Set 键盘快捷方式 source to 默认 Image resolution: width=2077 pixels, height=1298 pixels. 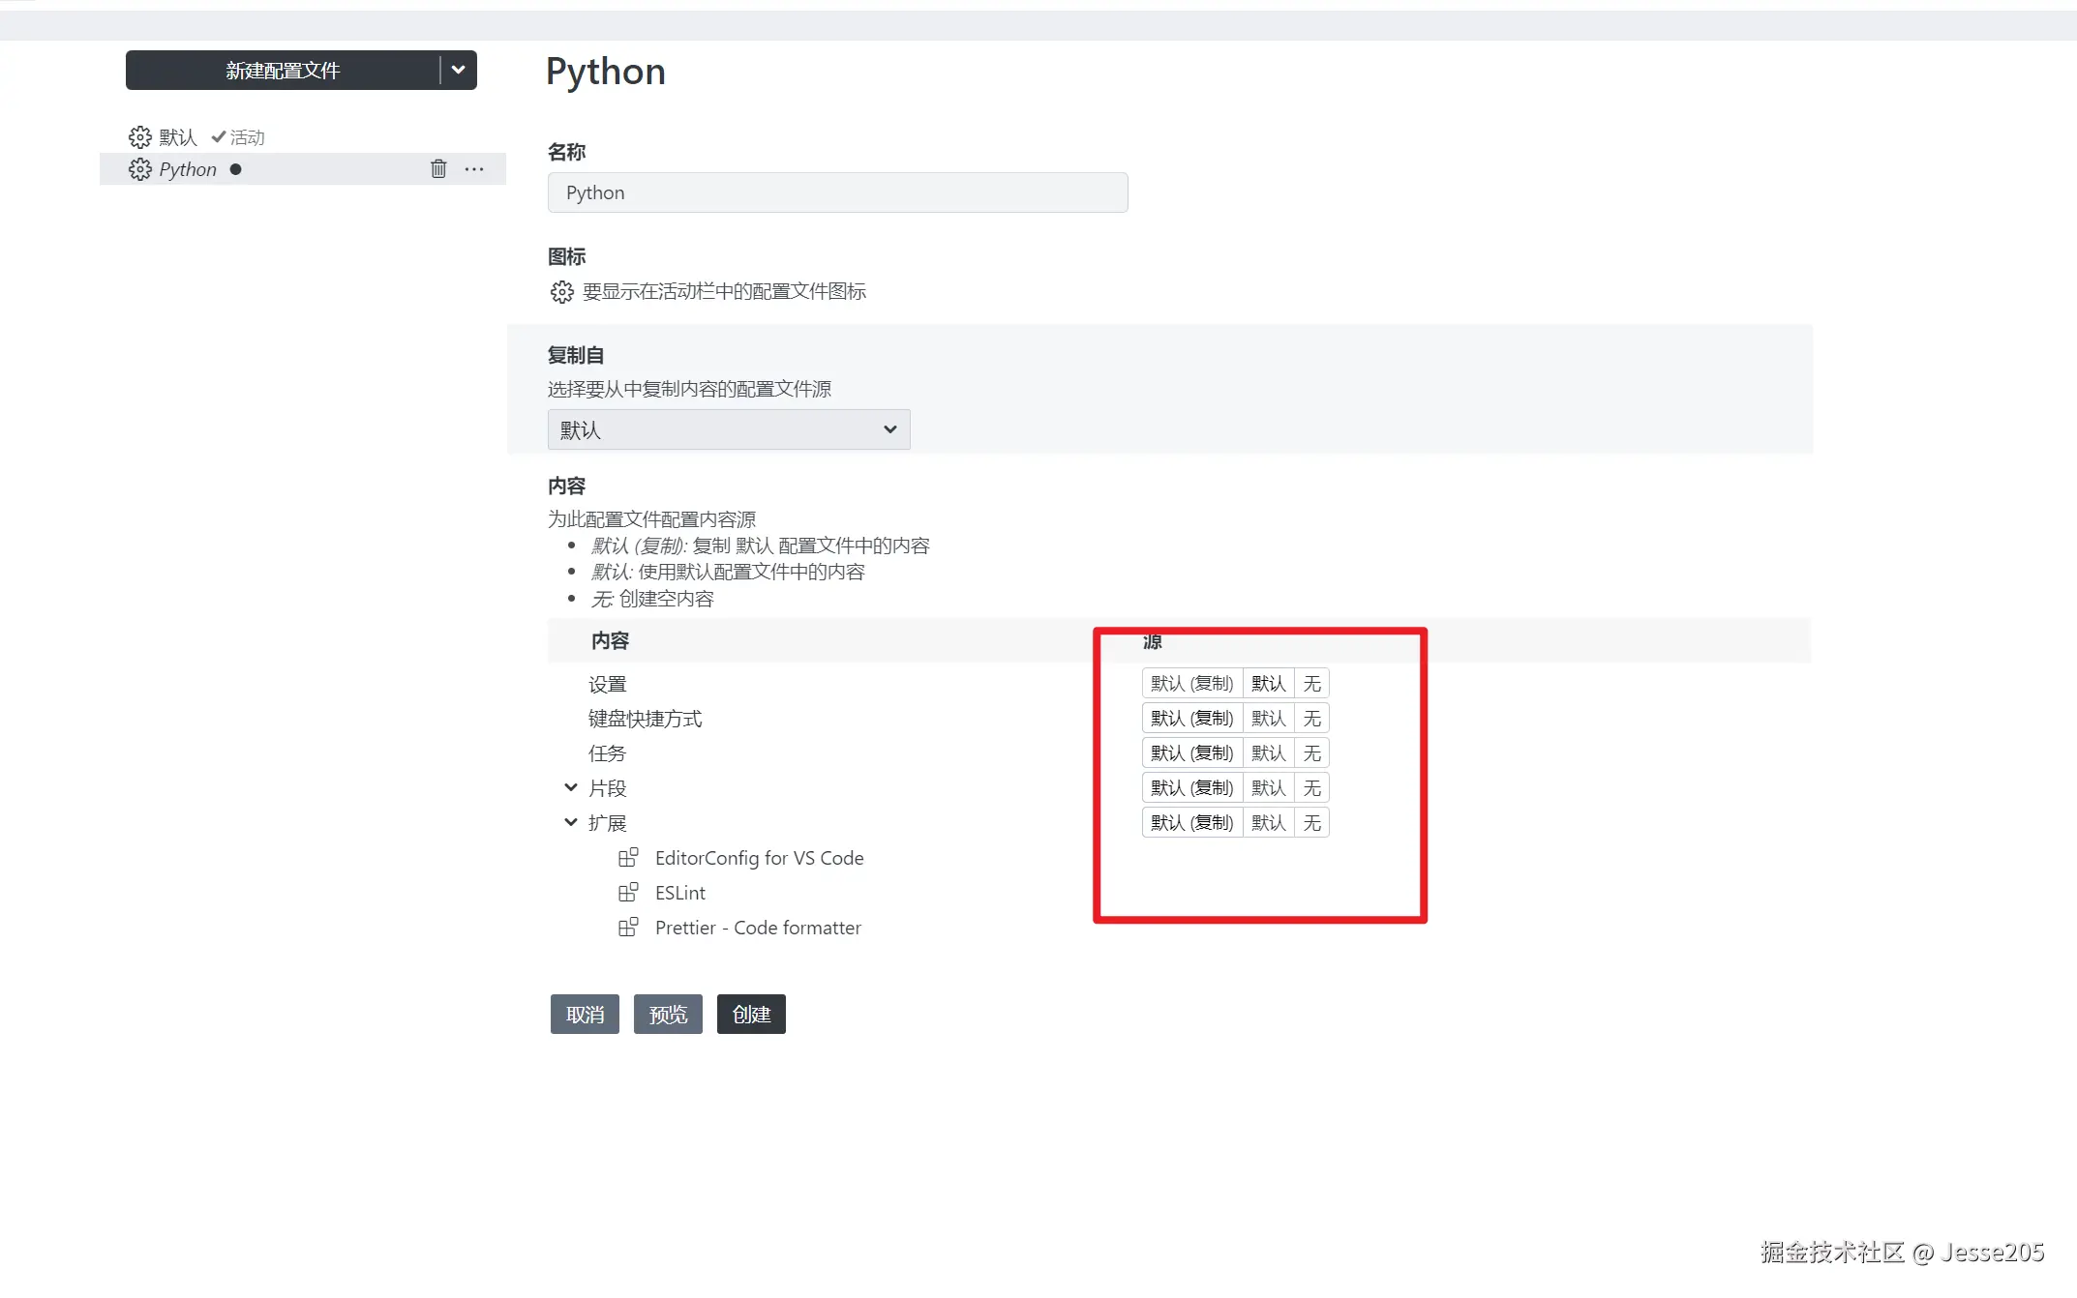point(1268,719)
